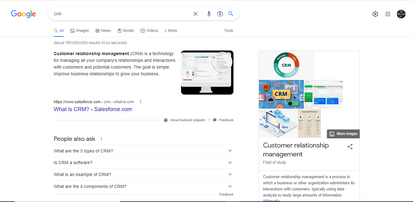Expand 'What are the 4 components of CRM?'

coord(143,186)
